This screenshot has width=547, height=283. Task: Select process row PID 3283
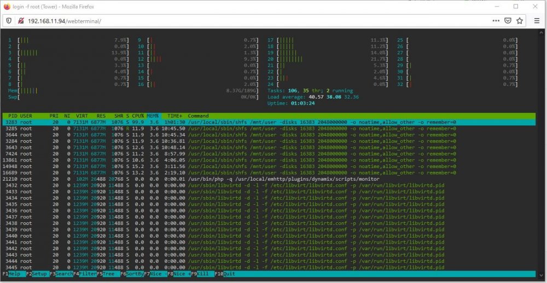point(269,122)
